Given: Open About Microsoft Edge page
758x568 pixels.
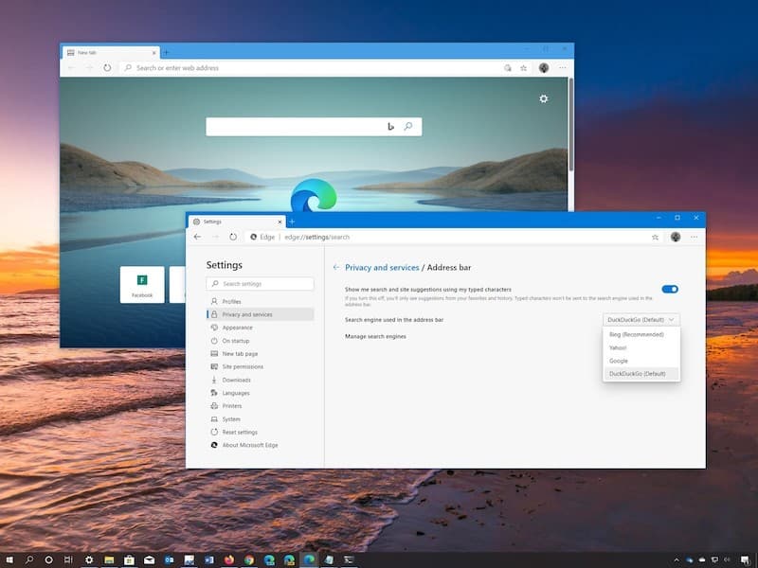Looking at the screenshot, I should (250, 445).
